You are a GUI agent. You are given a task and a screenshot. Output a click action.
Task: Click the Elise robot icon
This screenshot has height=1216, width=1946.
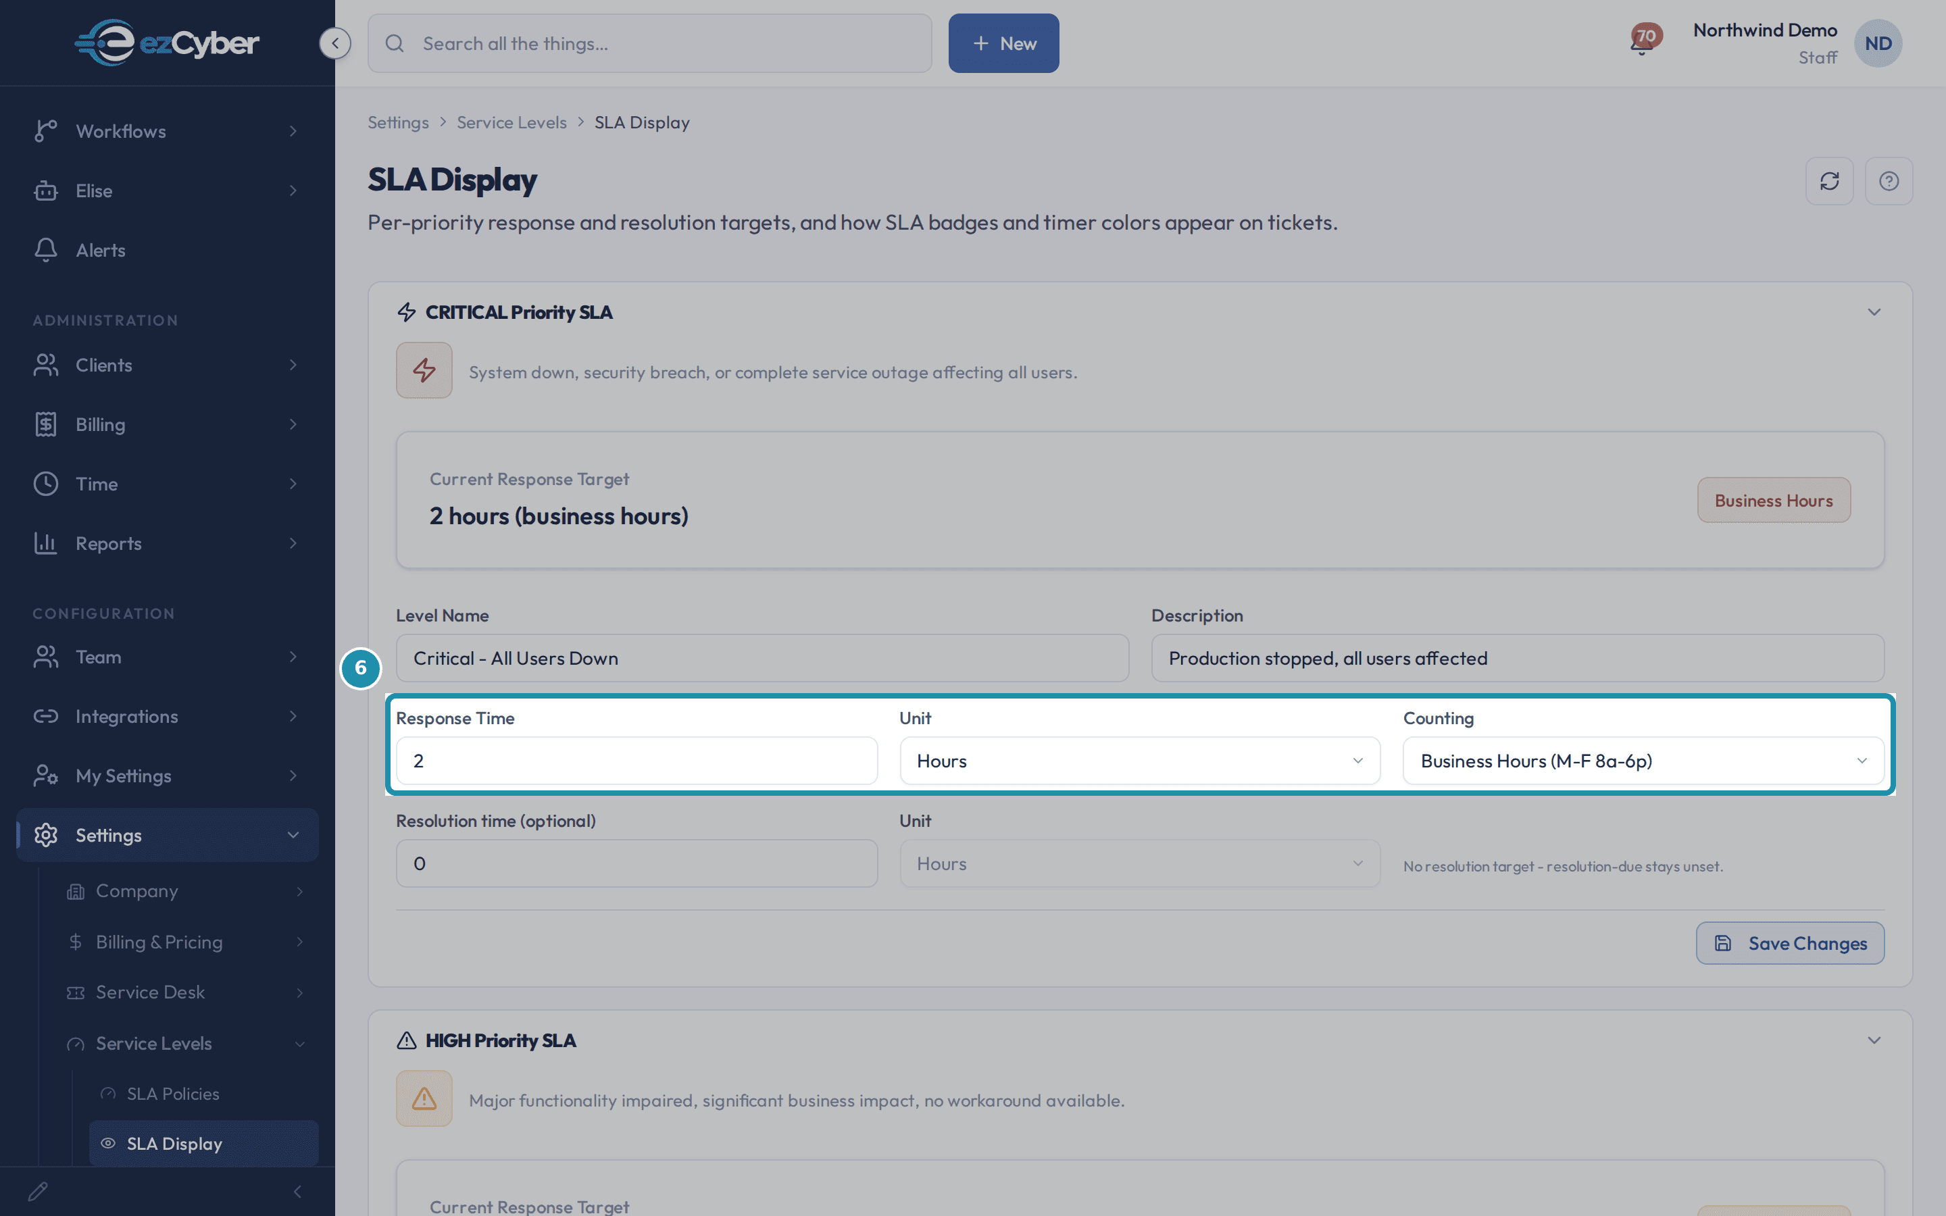click(46, 191)
